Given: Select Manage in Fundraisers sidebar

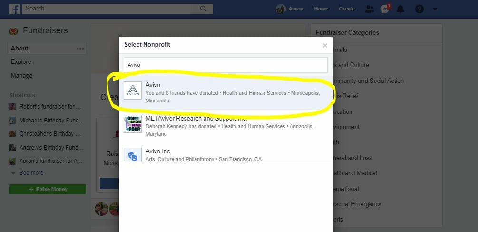Looking at the screenshot, I should 22,75.
